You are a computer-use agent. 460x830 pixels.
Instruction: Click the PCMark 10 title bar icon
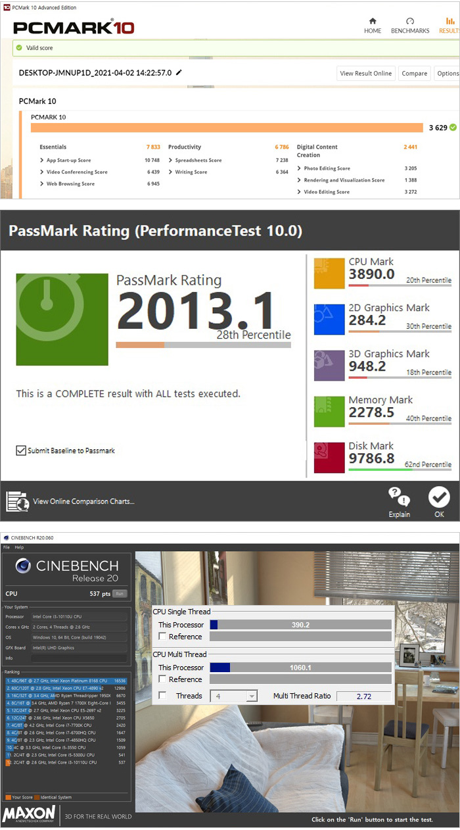click(x=6, y=7)
